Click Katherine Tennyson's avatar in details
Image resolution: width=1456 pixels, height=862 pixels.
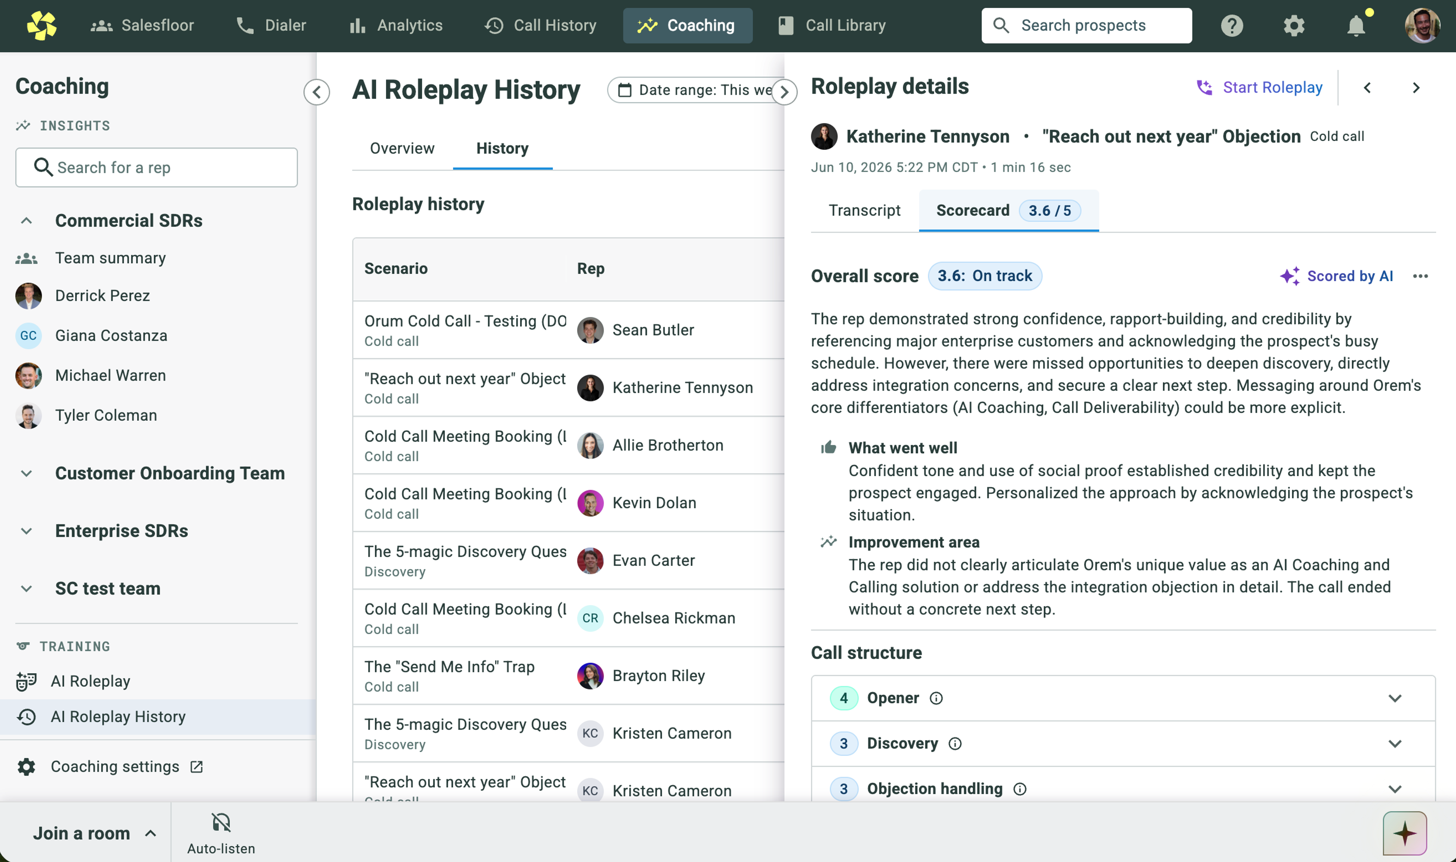824,136
